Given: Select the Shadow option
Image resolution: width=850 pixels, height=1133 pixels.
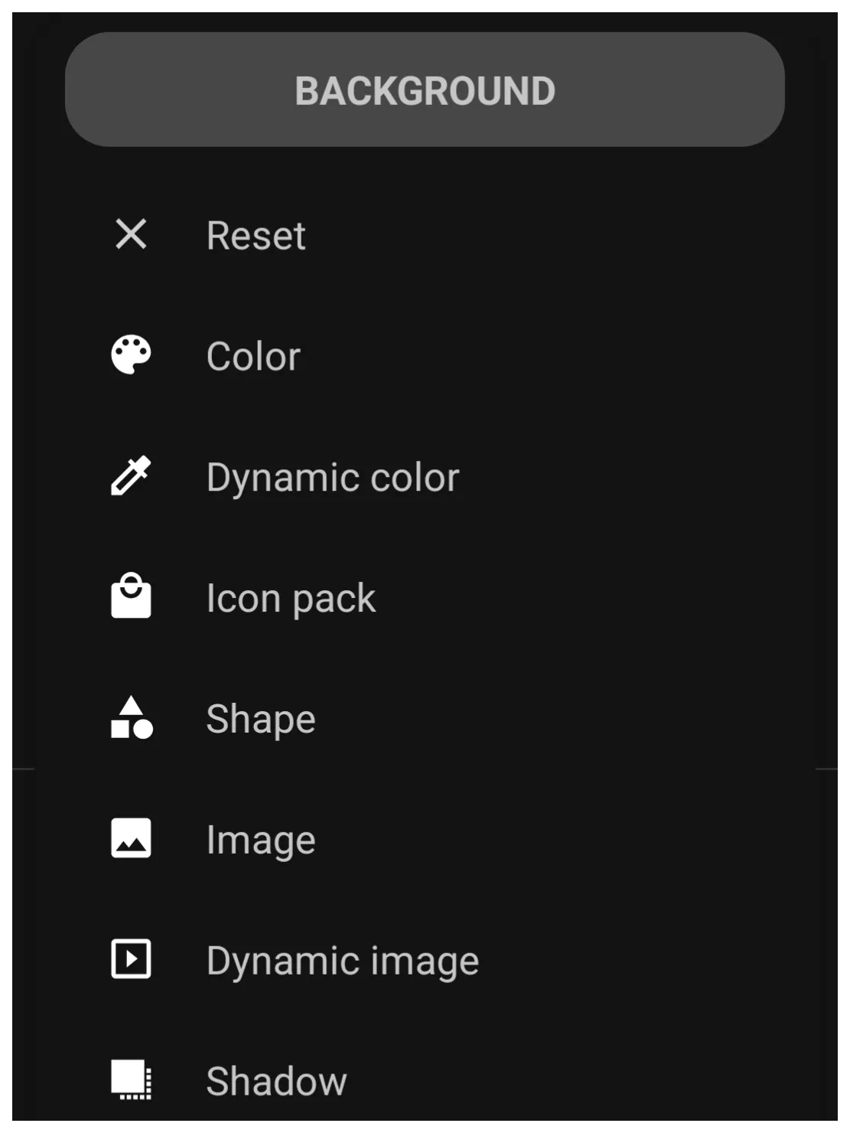Looking at the screenshot, I should pyautogui.click(x=425, y=1080).
